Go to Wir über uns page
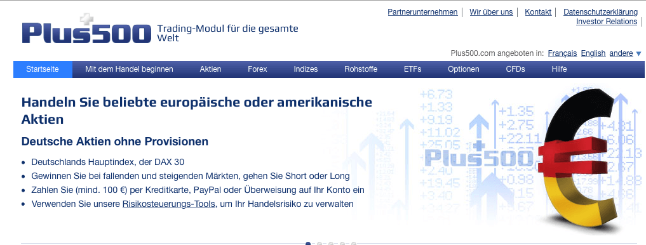646x245 pixels. tap(491, 12)
